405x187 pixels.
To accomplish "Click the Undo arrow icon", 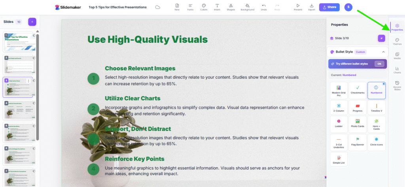I will click(x=264, y=6).
